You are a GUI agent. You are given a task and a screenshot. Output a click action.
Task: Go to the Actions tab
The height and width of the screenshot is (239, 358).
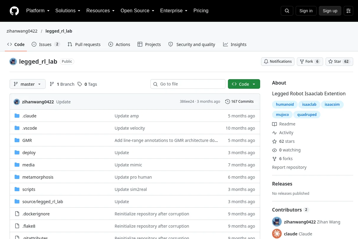coord(119,45)
